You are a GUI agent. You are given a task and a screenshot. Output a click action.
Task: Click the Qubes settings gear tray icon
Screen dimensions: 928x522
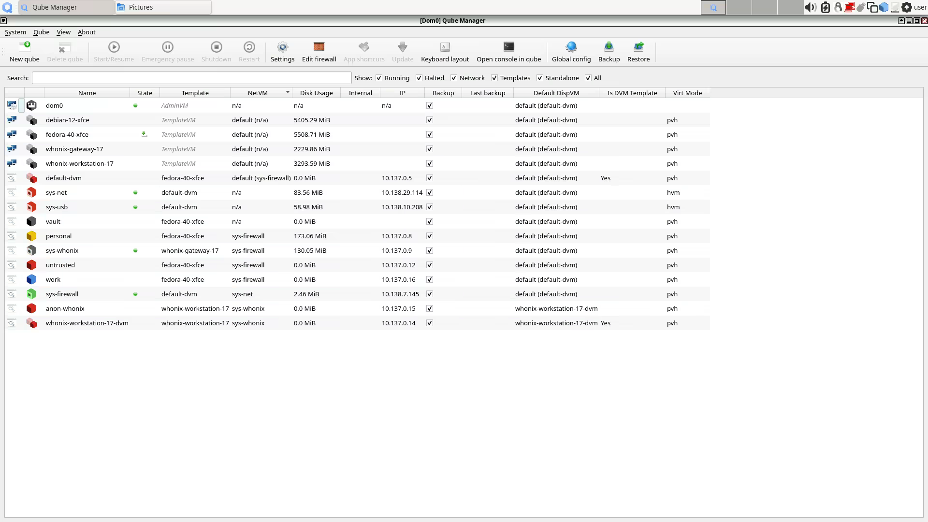click(x=907, y=7)
